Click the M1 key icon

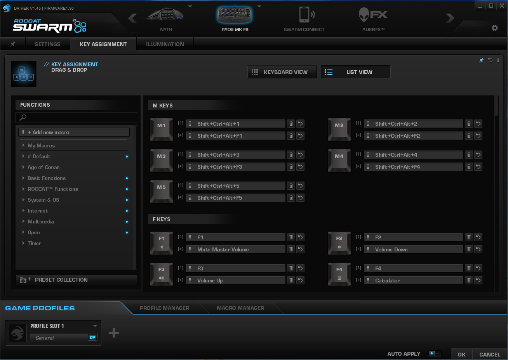point(162,130)
